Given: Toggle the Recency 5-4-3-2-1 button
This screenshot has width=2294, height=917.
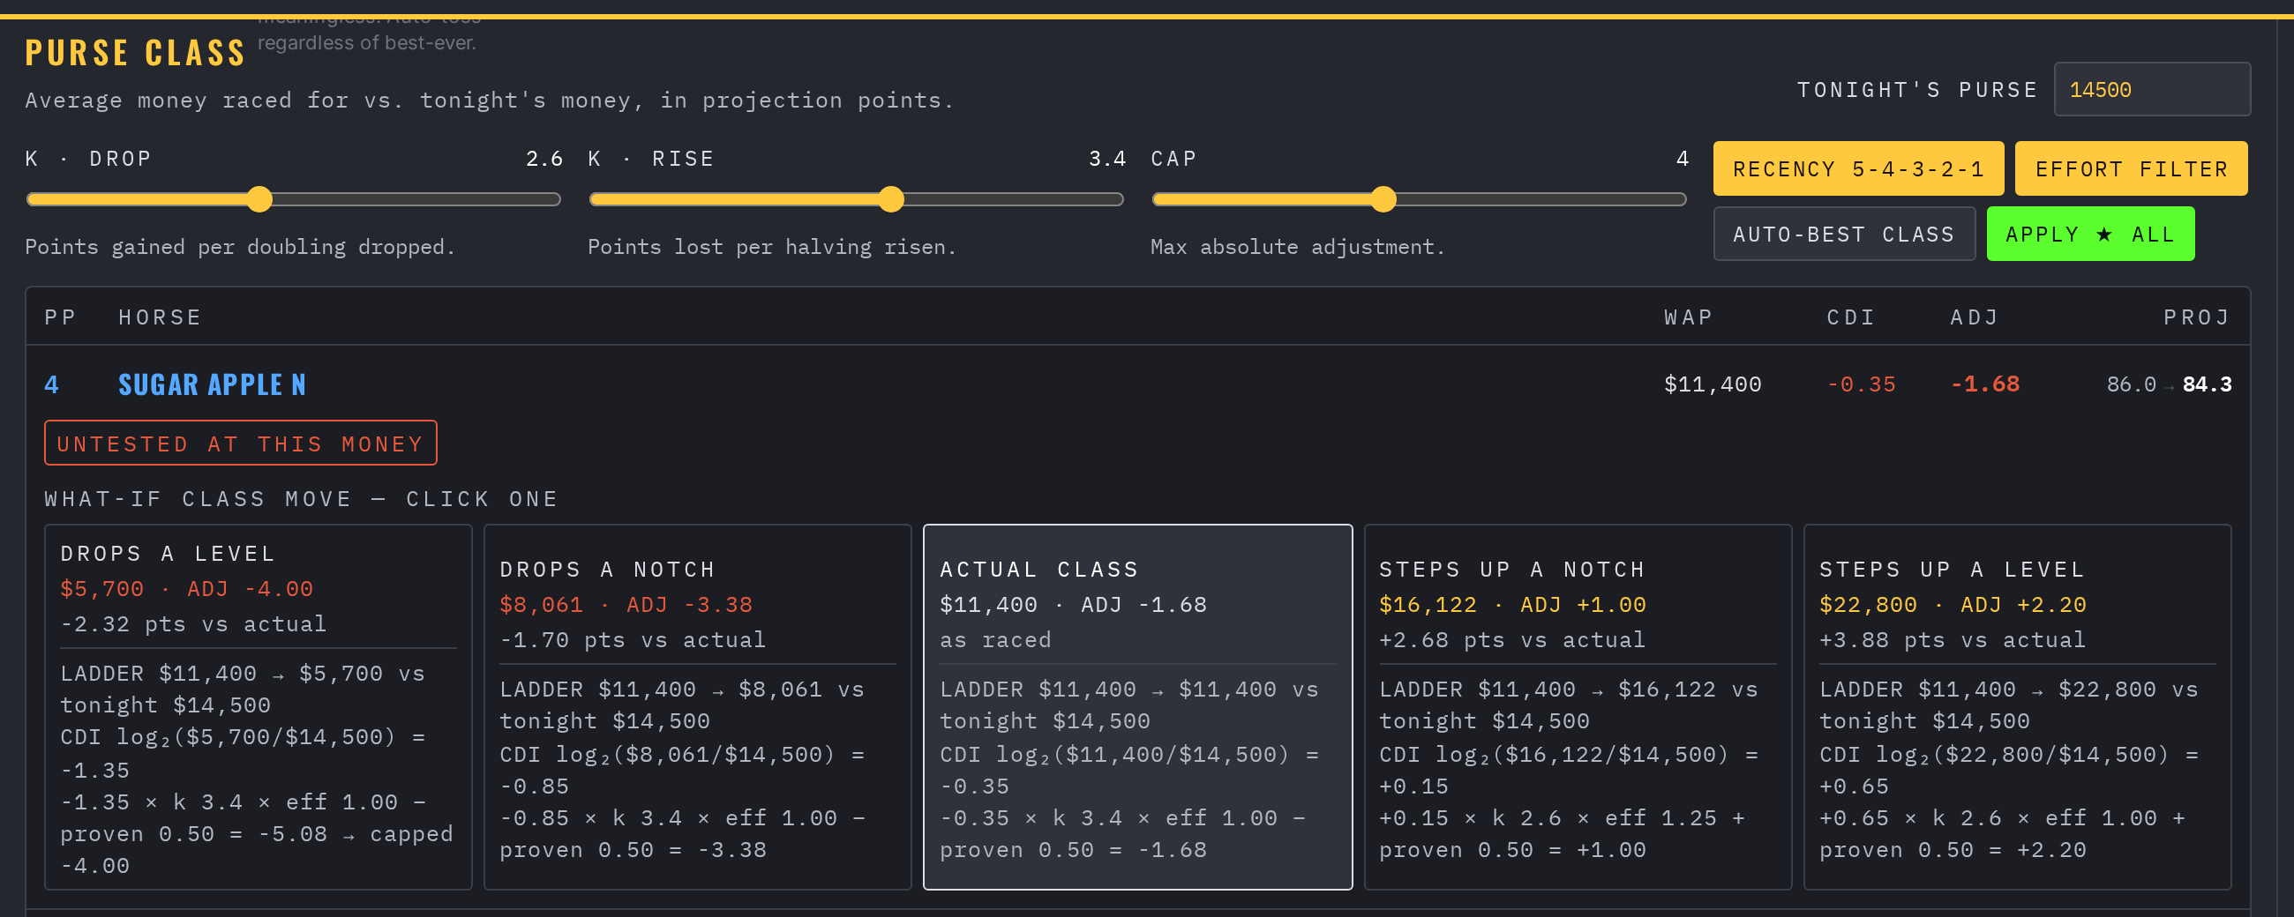Looking at the screenshot, I should coord(1857,169).
